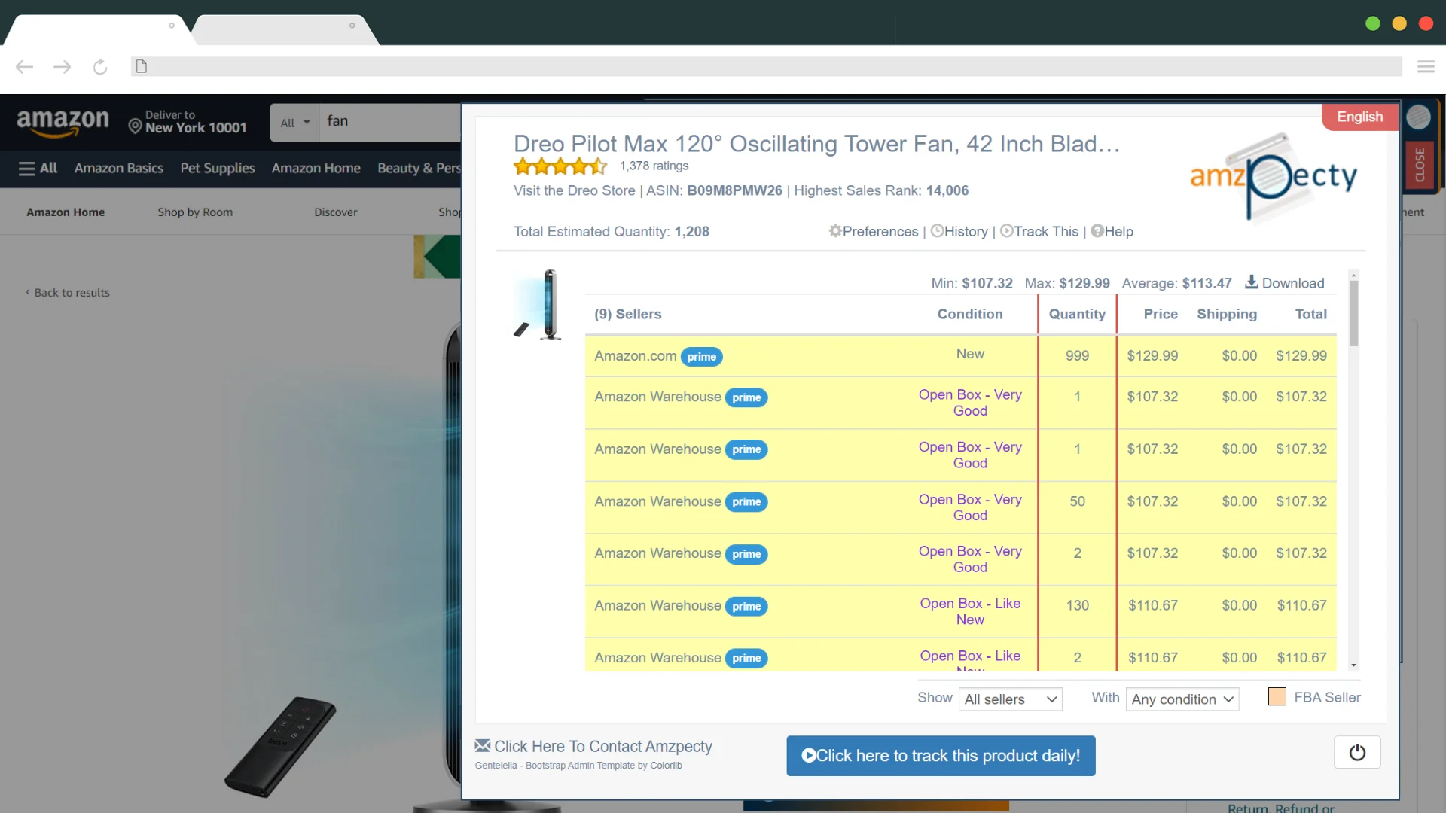This screenshot has width=1446, height=813.
Task: Click 'Click here to track this product daily' button
Action: (941, 754)
